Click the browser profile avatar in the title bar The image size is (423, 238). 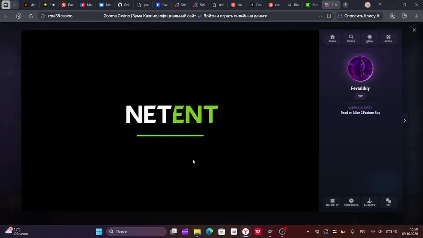(367, 5)
